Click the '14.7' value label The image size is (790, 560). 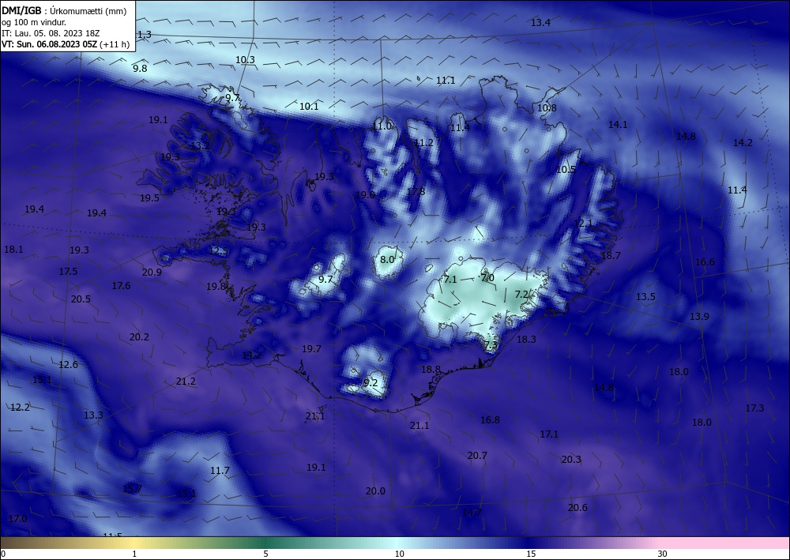[x=472, y=513]
